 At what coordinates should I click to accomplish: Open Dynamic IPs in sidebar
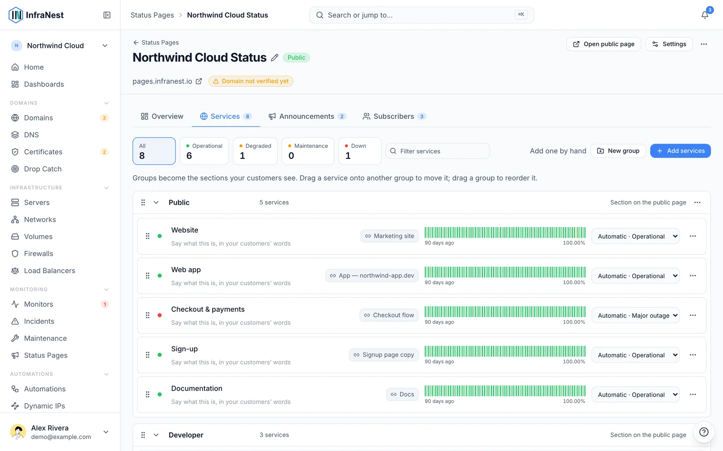60,406
